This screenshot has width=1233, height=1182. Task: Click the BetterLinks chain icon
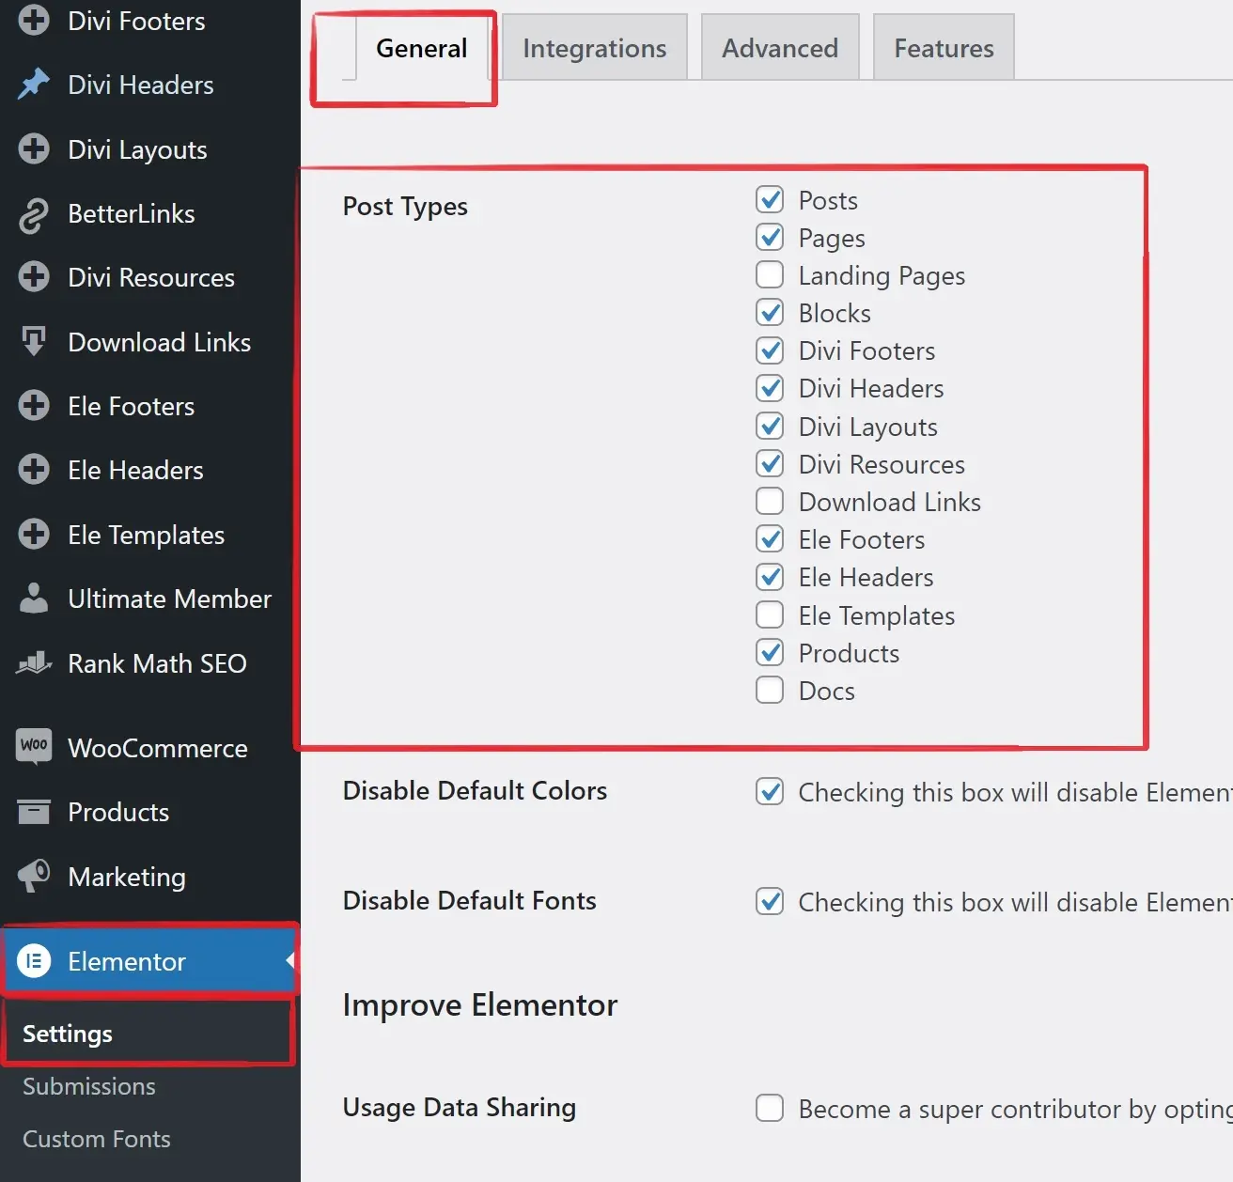pos(34,214)
